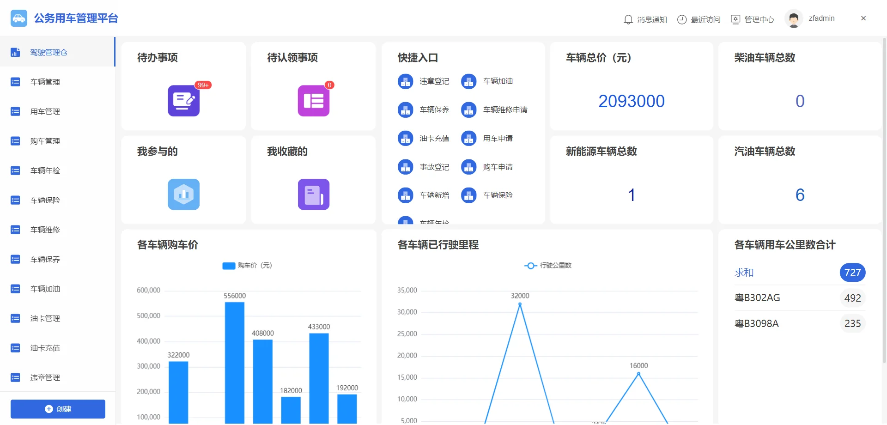Click the 556000 bar in the purchase price chart

235,363
